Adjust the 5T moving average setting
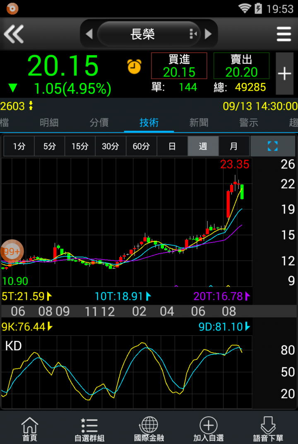 pos(27,296)
